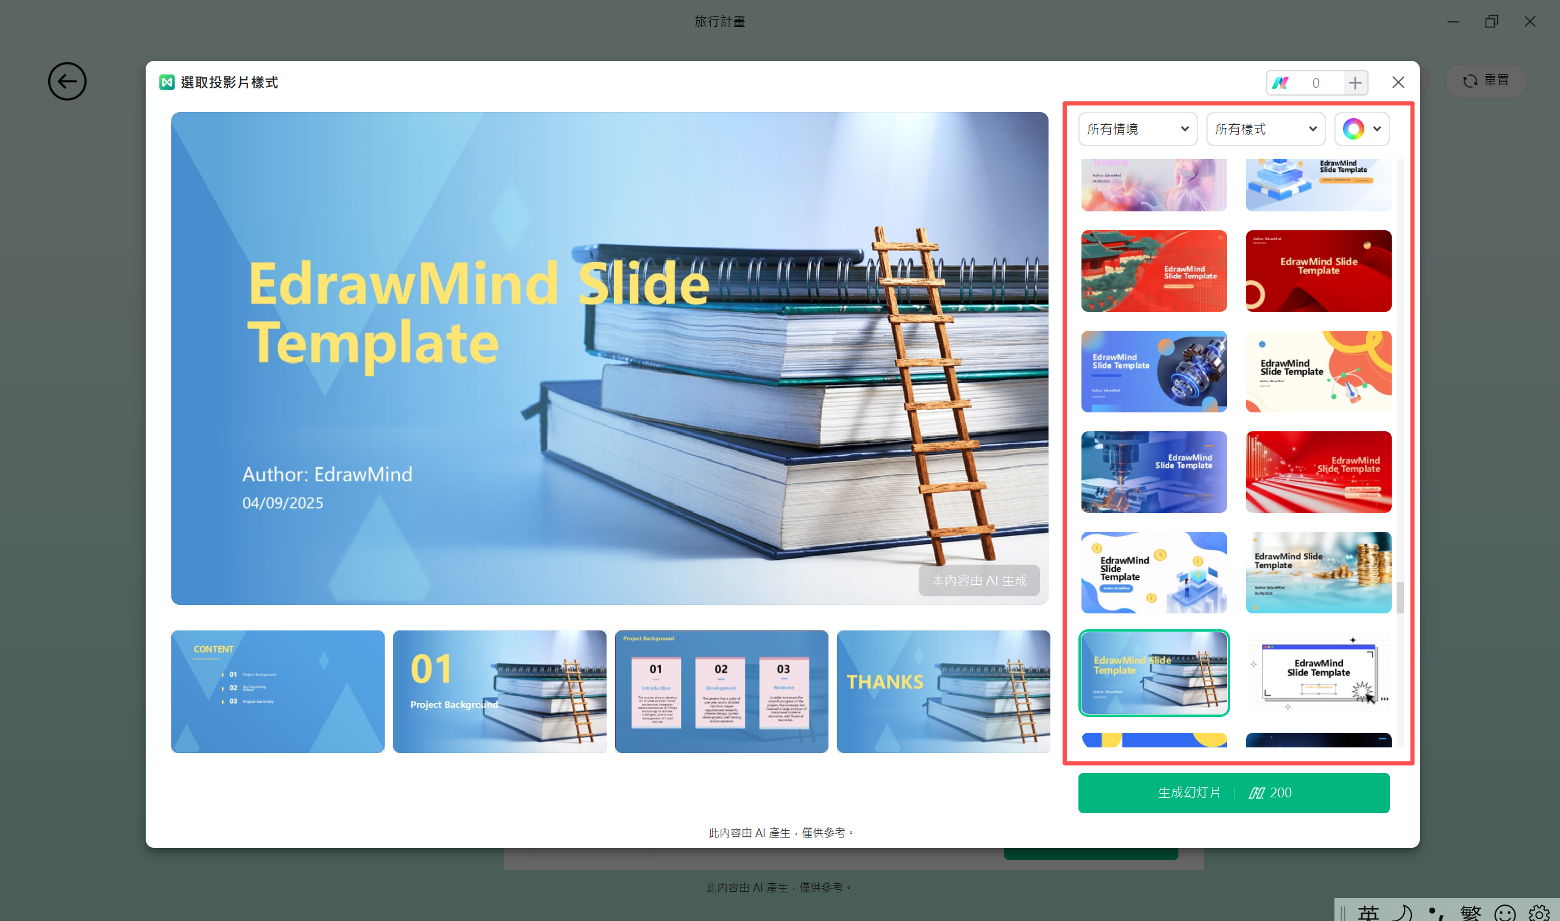Image resolution: width=1560 pixels, height=921 pixels.
Task: Click the CONTENT slide preview thumbnail
Action: pyautogui.click(x=277, y=691)
